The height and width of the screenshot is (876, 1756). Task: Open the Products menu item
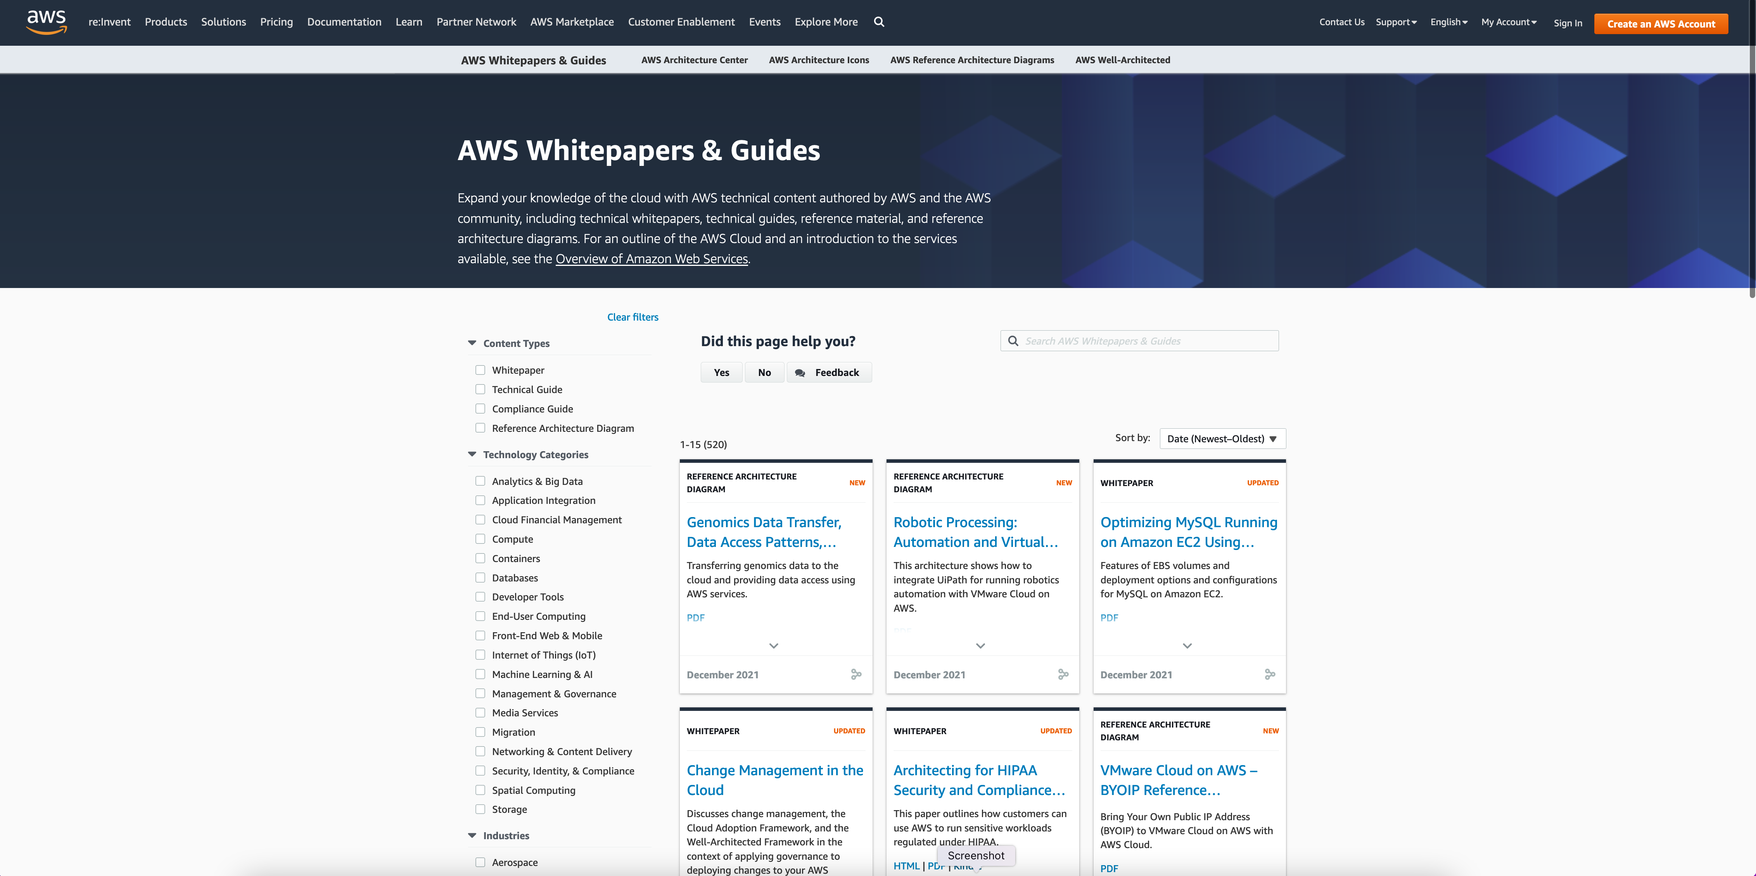tap(166, 22)
